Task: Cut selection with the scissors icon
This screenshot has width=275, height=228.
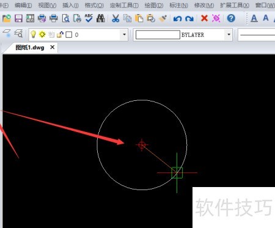Action: tap(116, 18)
